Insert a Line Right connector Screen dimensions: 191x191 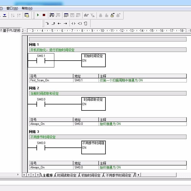(x=65, y=23)
